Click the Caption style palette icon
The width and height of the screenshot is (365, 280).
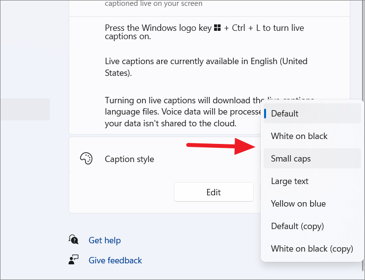86,159
